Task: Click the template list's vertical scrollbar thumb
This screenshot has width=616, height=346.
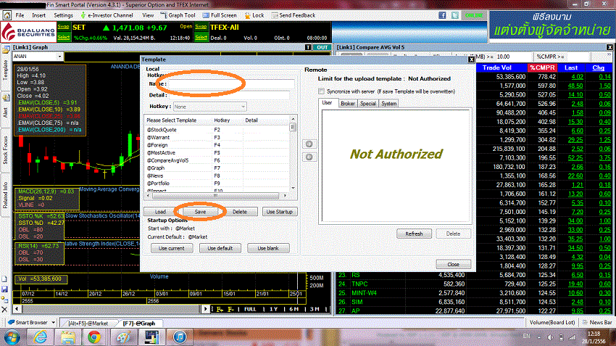Action: tap(293, 128)
